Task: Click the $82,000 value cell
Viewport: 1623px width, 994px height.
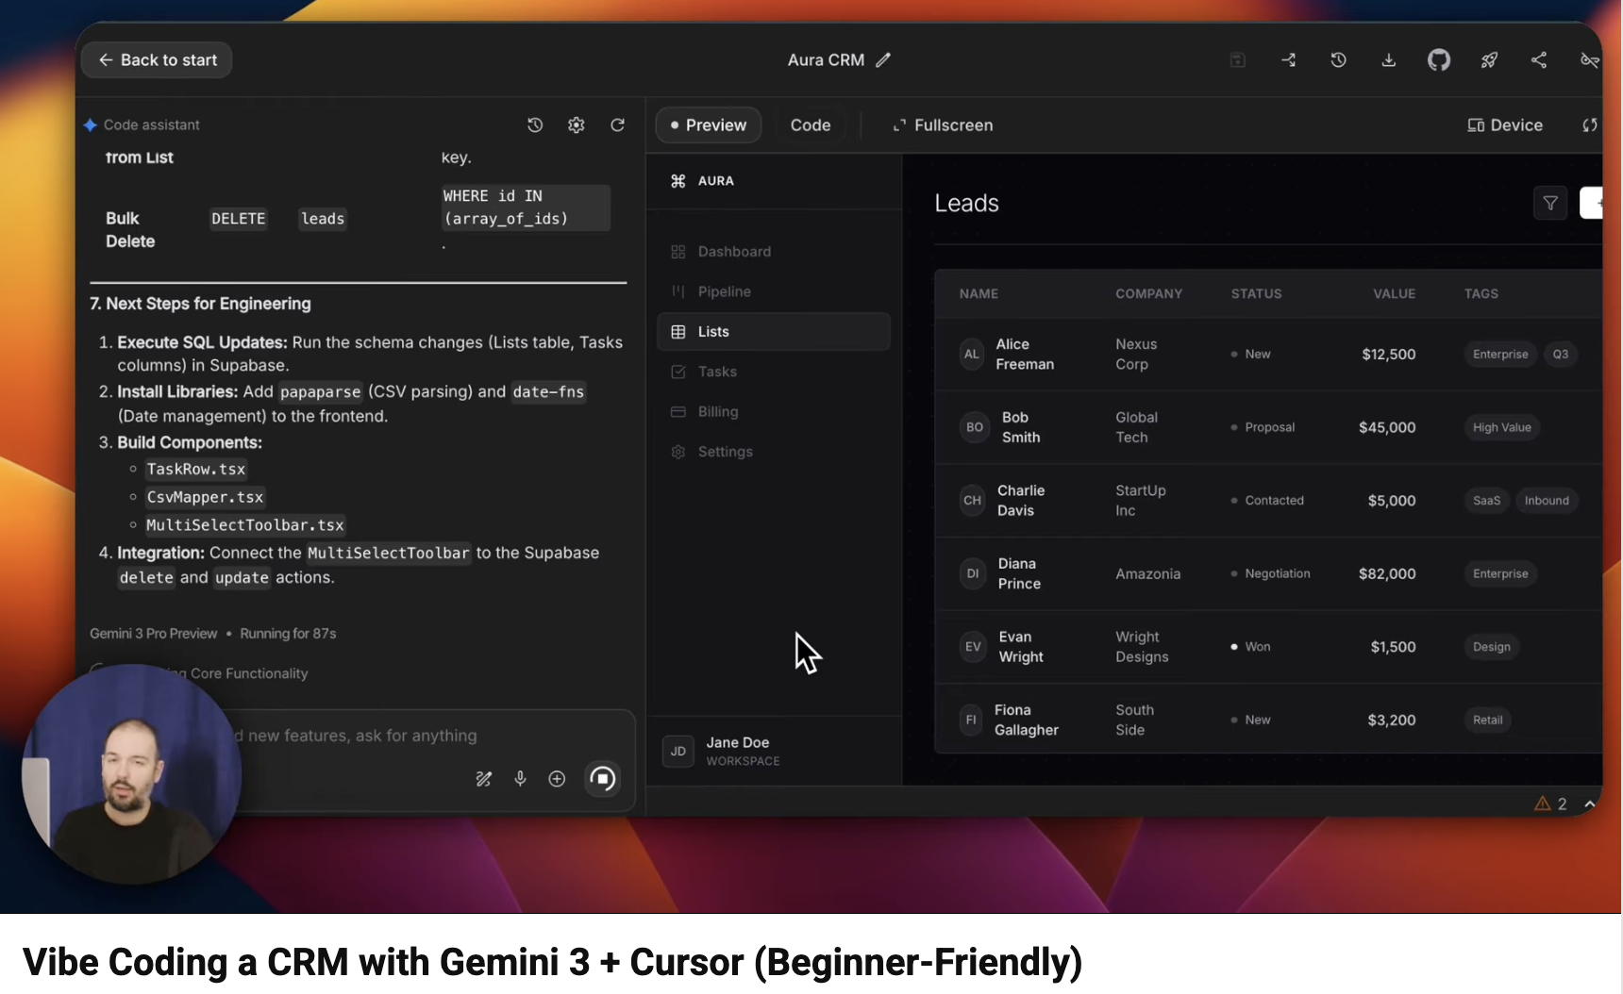Action: pos(1387,573)
